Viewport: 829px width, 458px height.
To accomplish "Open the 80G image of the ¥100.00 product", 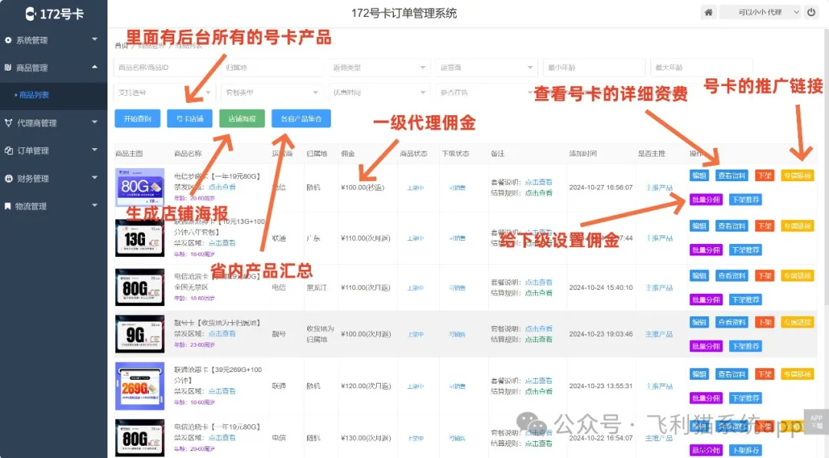I will [x=140, y=187].
